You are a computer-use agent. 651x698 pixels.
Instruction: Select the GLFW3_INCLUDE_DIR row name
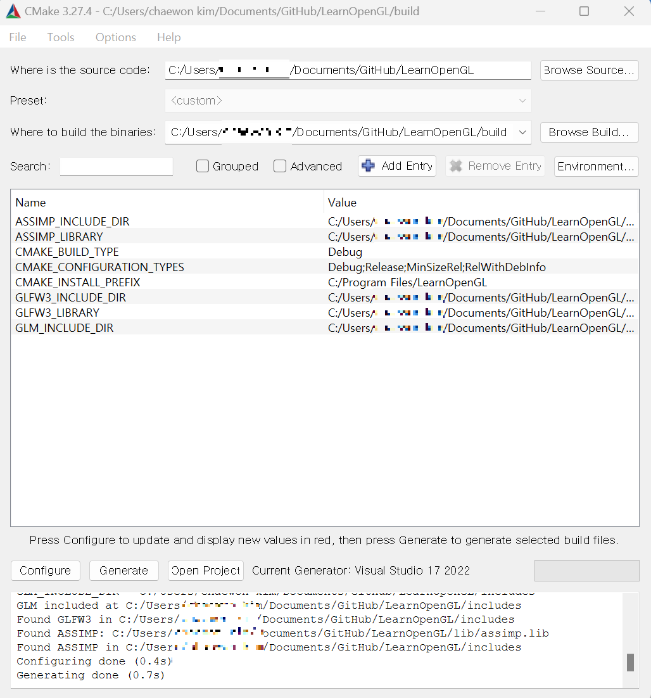[71, 297]
